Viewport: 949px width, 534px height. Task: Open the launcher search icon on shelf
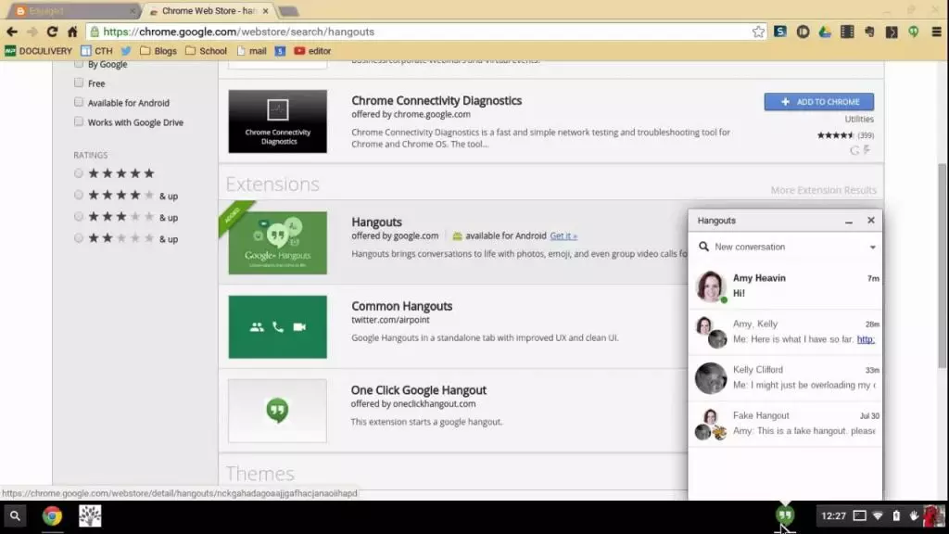[15, 515]
